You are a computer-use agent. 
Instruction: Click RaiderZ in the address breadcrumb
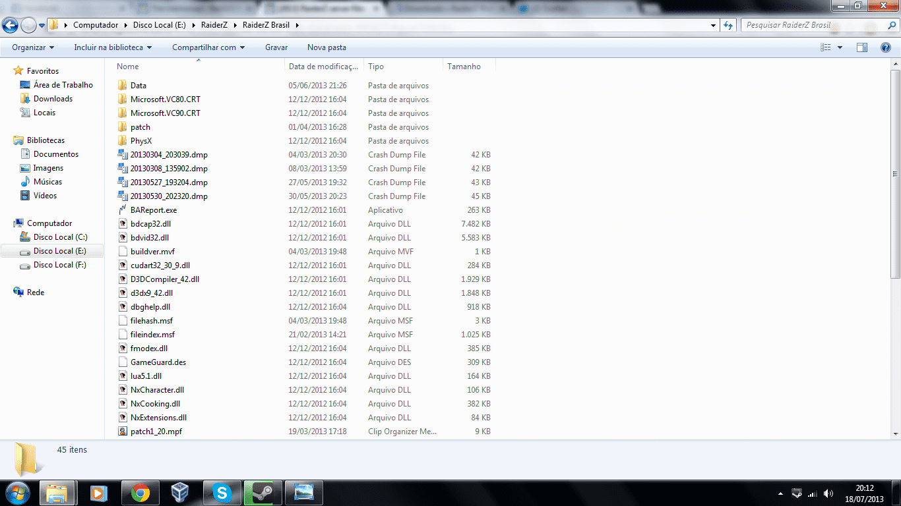click(x=214, y=25)
